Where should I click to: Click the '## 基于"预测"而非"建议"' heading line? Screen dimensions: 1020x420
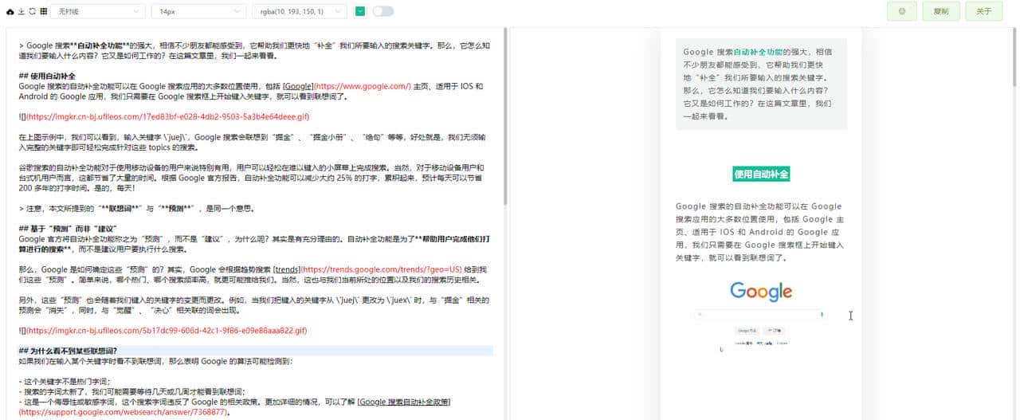pyautogui.click(x=68, y=230)
